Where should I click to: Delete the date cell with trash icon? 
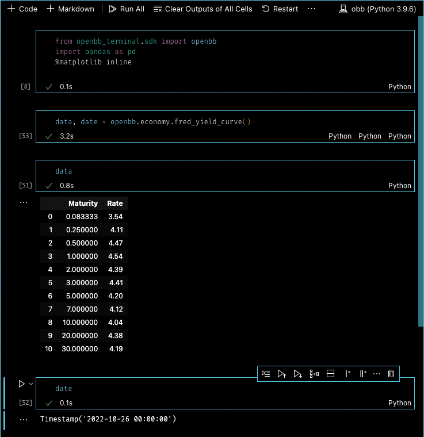[x=391, y=373]
